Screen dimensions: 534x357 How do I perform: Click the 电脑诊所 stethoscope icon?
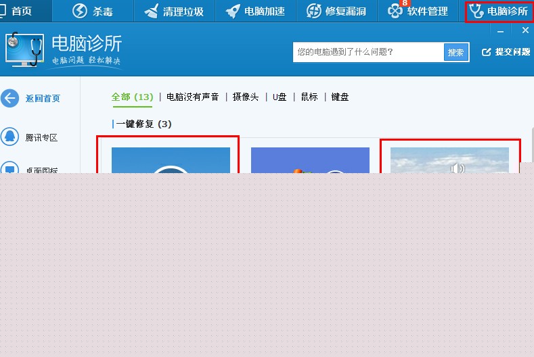point(476,11)
